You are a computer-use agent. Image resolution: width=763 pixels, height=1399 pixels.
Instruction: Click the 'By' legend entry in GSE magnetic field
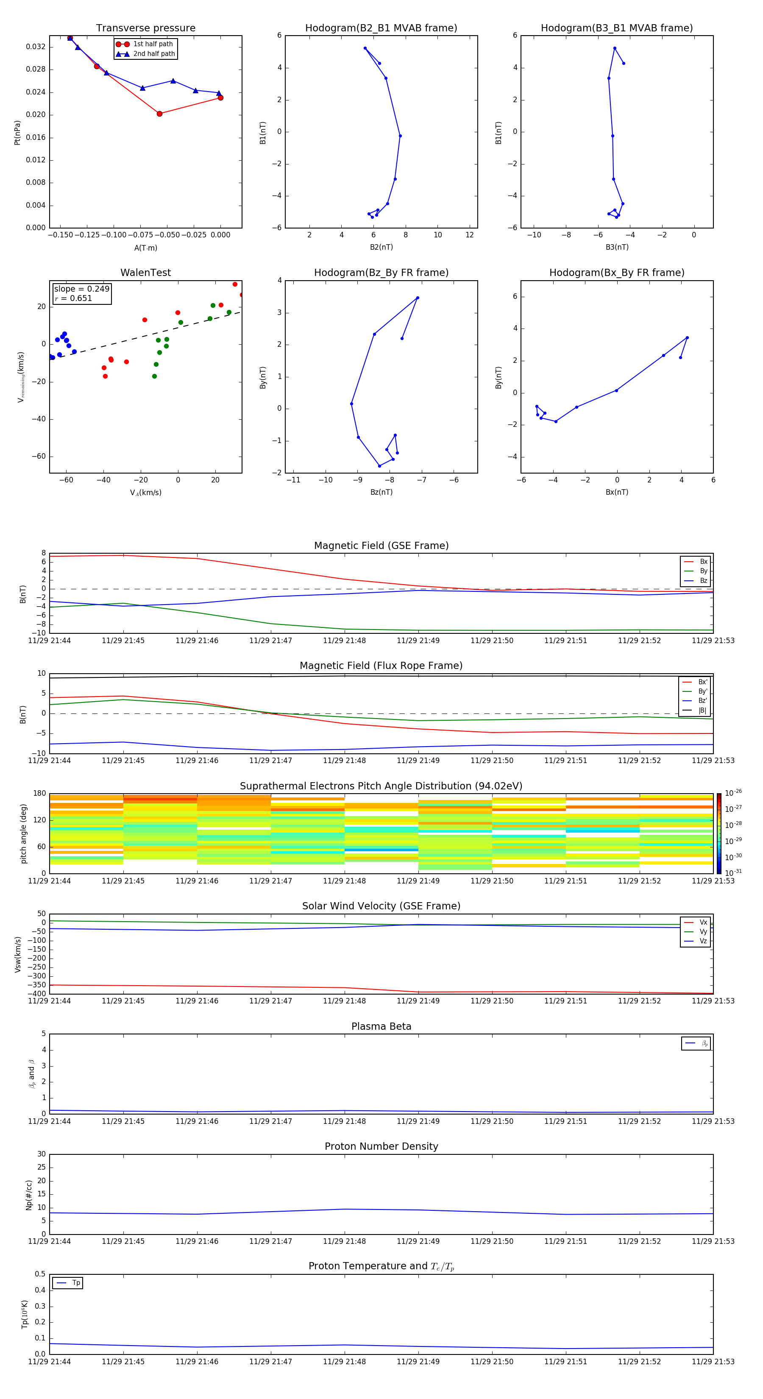coord(696,571)
